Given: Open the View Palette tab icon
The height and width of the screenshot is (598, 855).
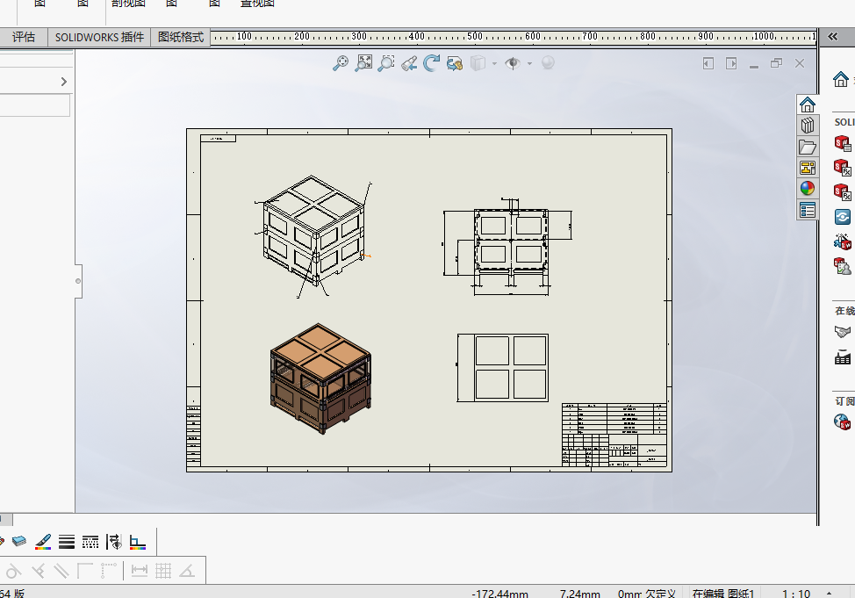Looking at the screenshot, I should click(808, 168).
